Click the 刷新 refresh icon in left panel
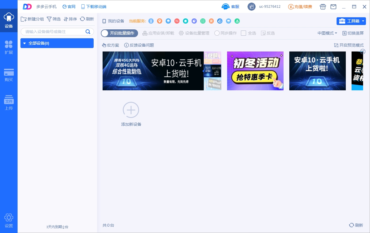This screenshot has height=233, width=370. click(82, 19)
